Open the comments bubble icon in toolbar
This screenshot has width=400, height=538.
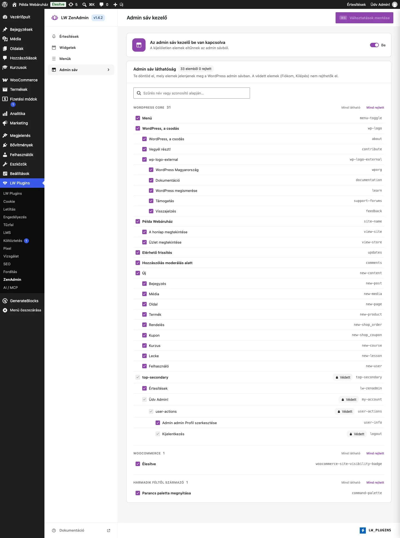tap(102, 4)
